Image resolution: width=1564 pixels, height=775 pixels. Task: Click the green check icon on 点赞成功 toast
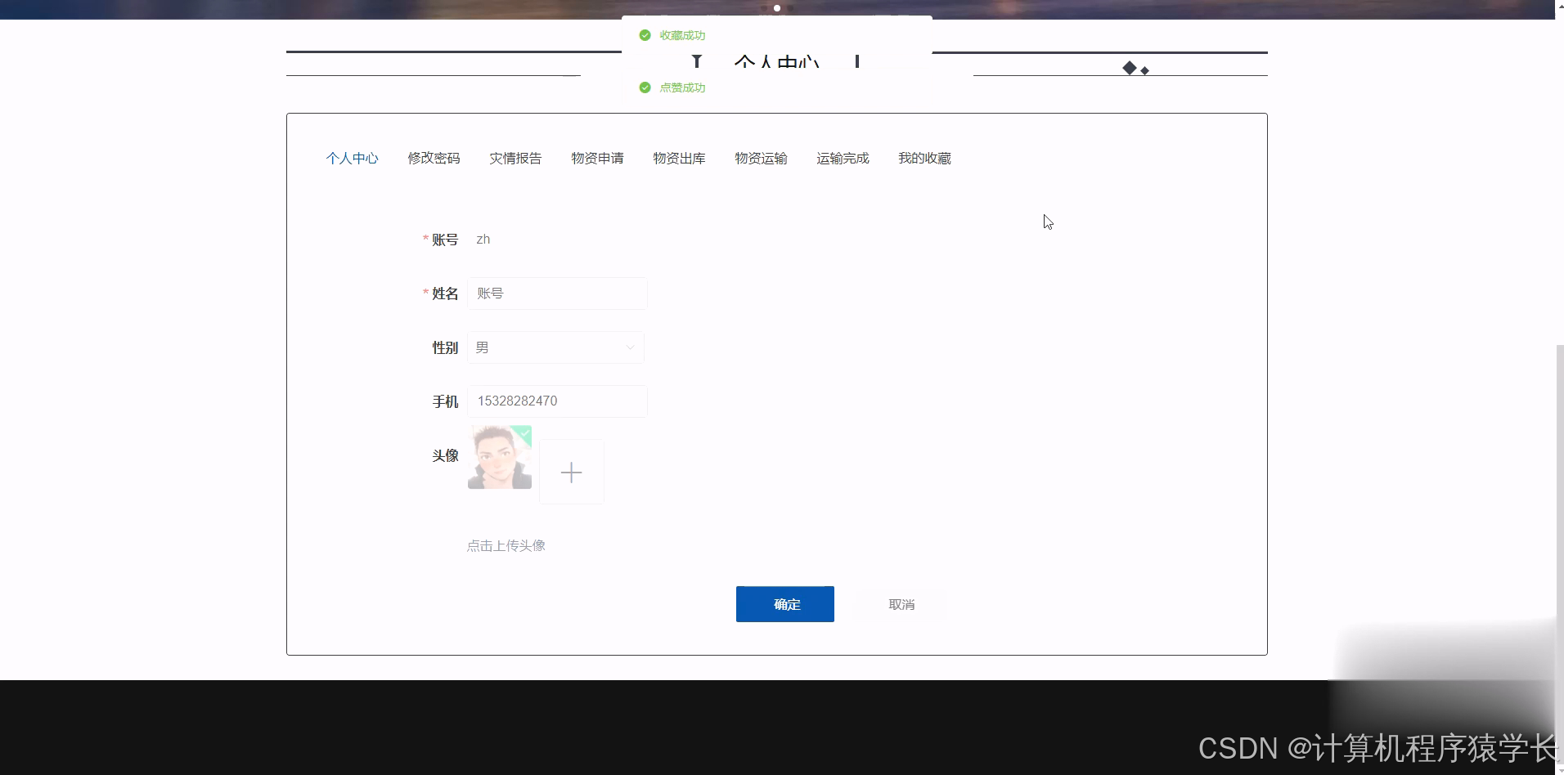coord(645,87)
